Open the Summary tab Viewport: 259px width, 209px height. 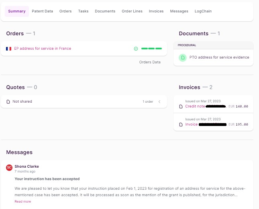click(x=17, y=11)
